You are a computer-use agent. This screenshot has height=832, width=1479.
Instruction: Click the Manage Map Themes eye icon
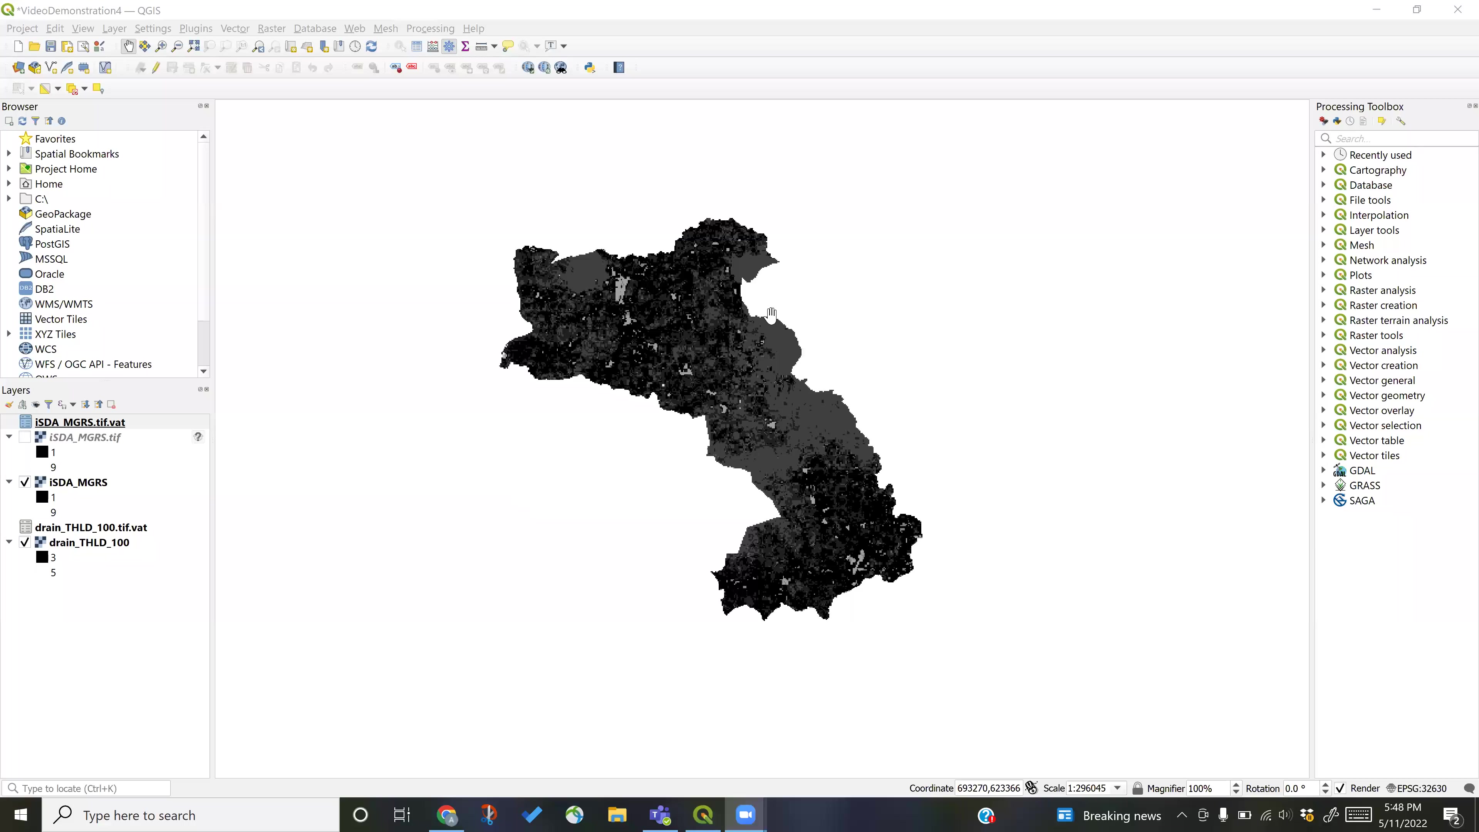coord(35,404)
